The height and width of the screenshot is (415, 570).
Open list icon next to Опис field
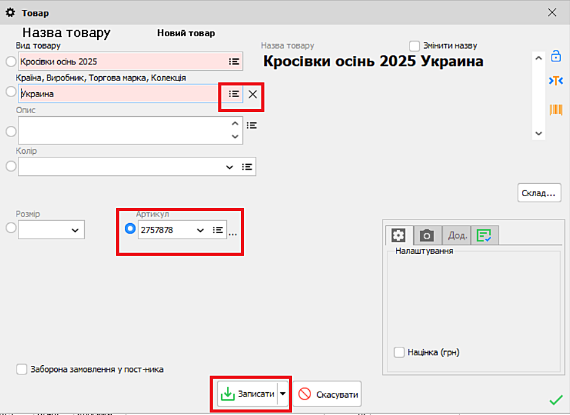[251, 125]
